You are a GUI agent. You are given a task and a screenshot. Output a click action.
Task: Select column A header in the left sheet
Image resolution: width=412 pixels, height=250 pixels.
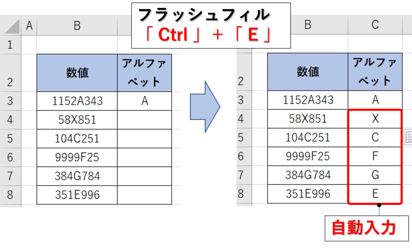click(x=29, y=26)
